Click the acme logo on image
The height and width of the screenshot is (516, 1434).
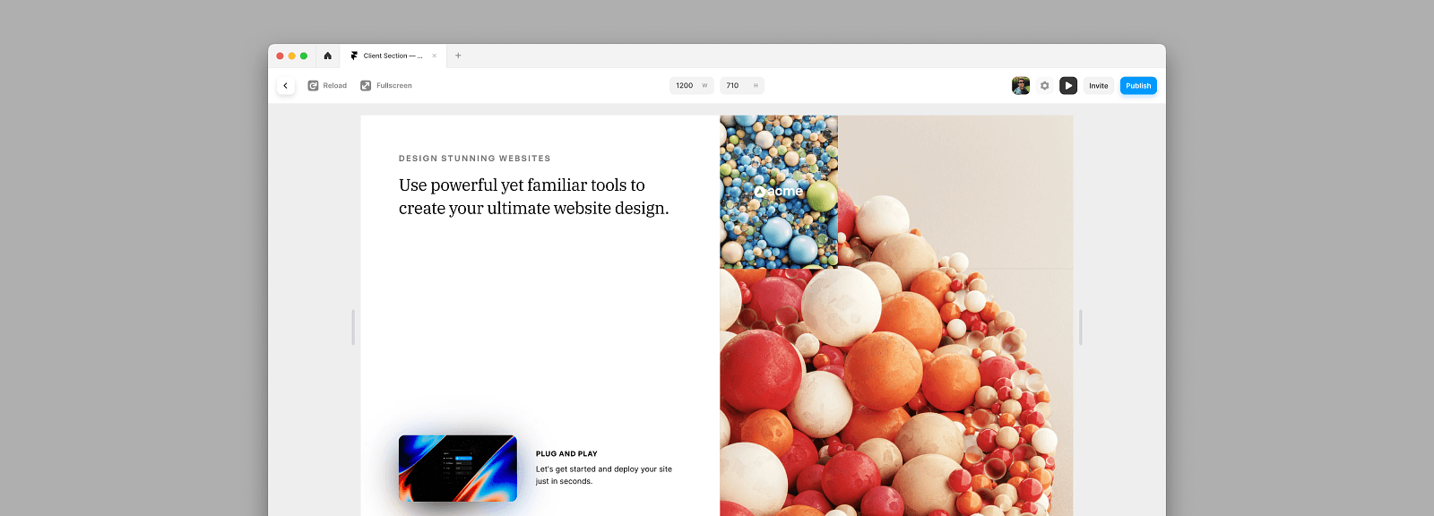click(x=779, y=191)
